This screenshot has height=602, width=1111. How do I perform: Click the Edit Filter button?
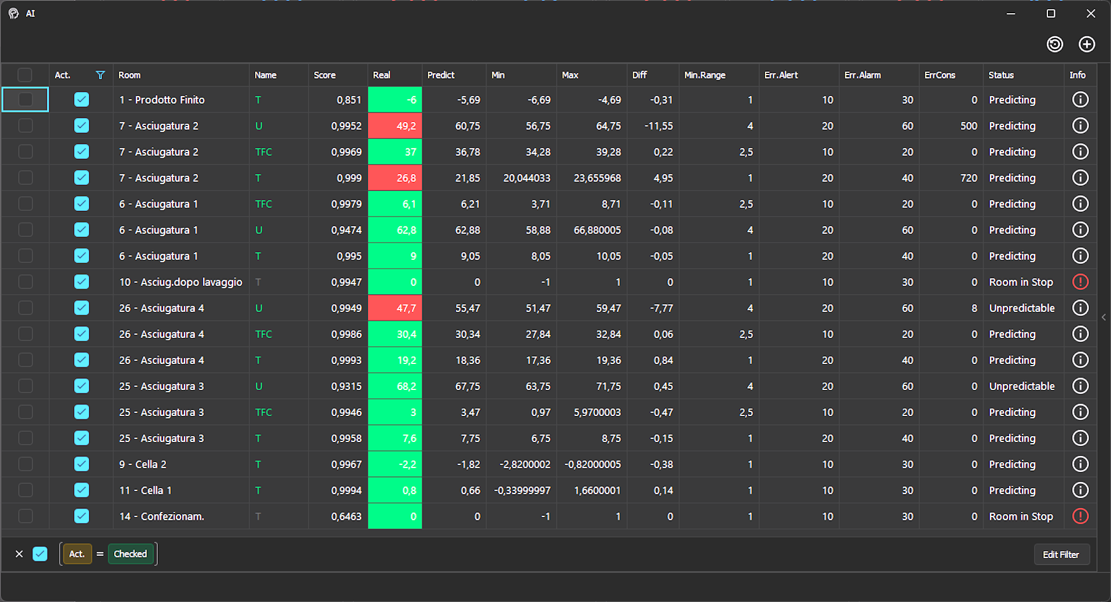[1061, 555]
